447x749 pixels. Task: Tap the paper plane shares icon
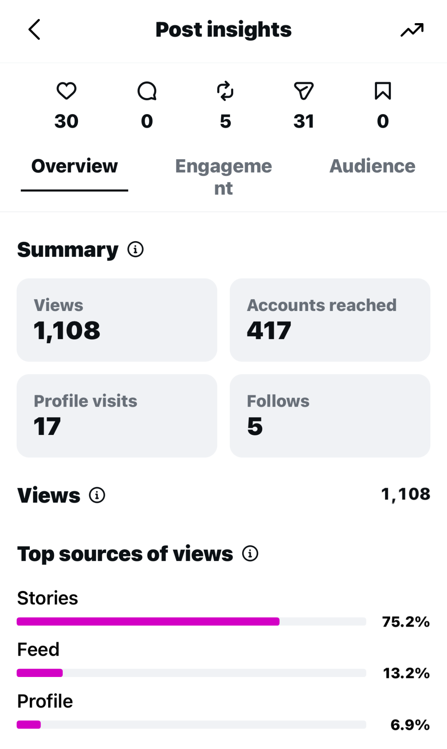click(304, 91)
